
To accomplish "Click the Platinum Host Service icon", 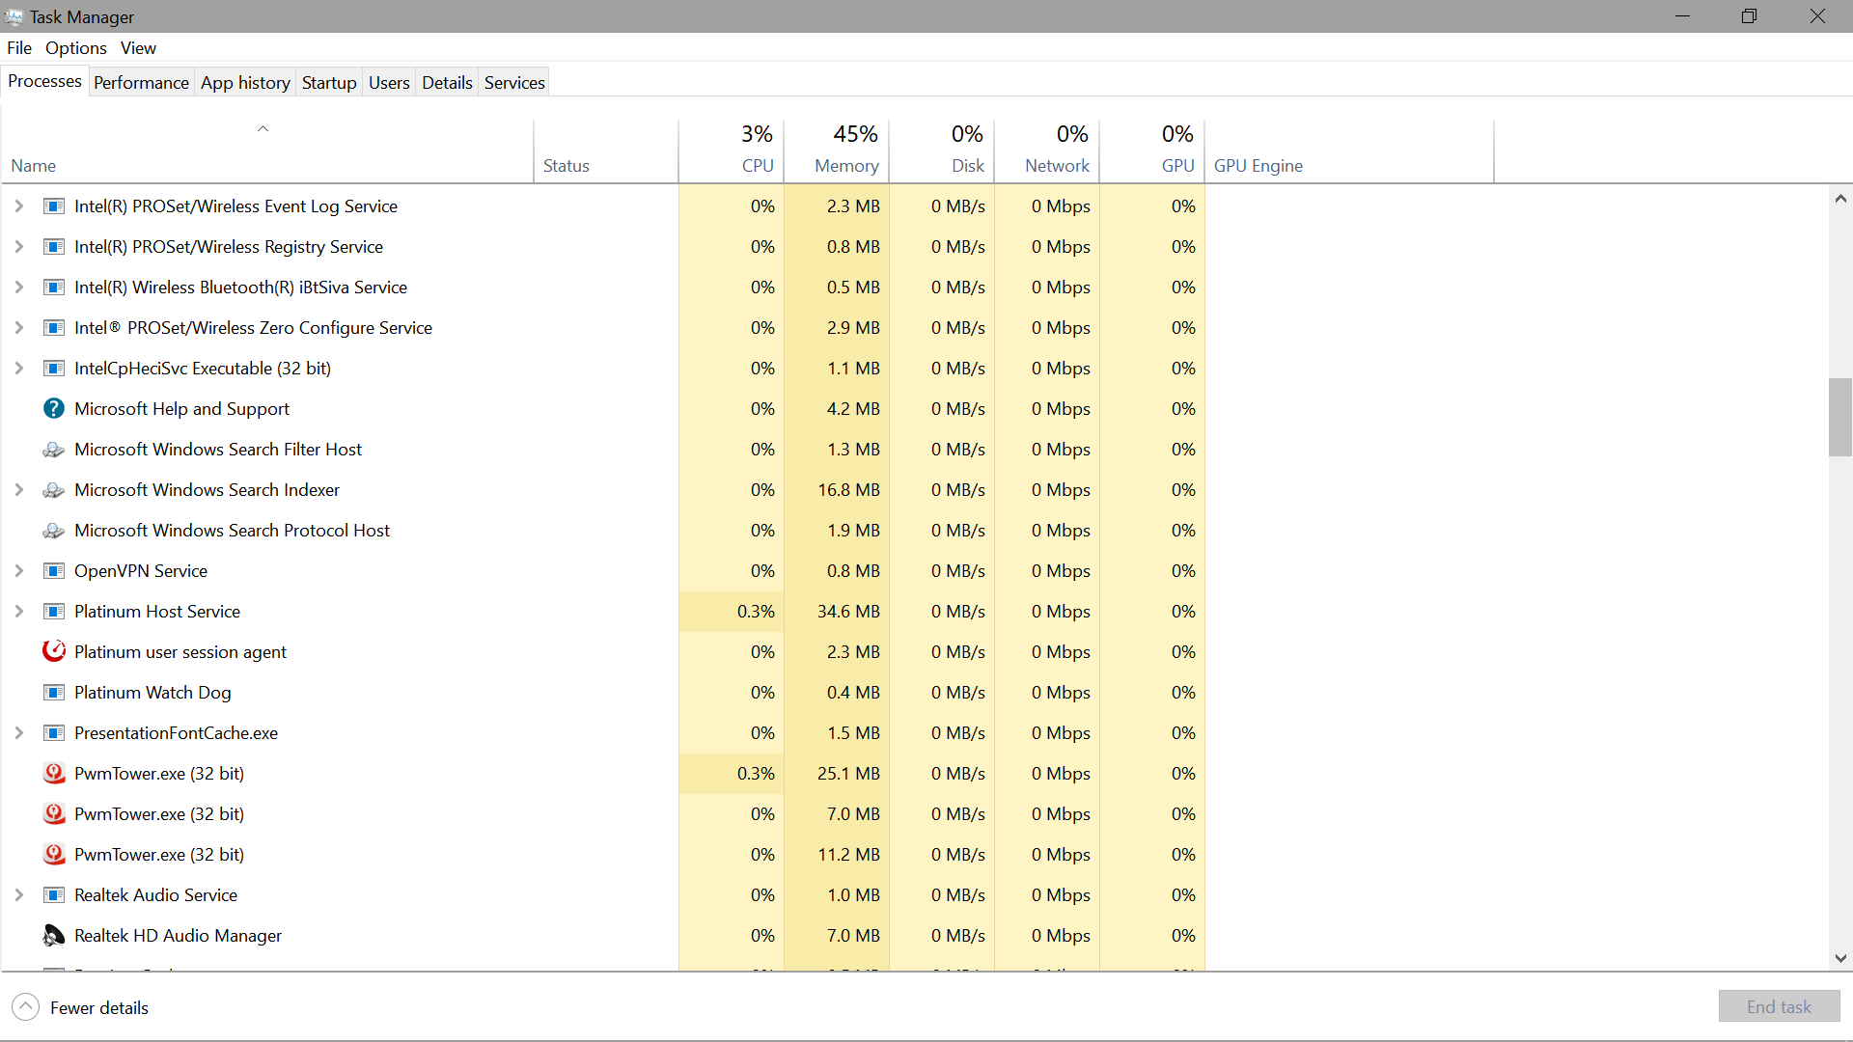I will (x=54, y=612).
